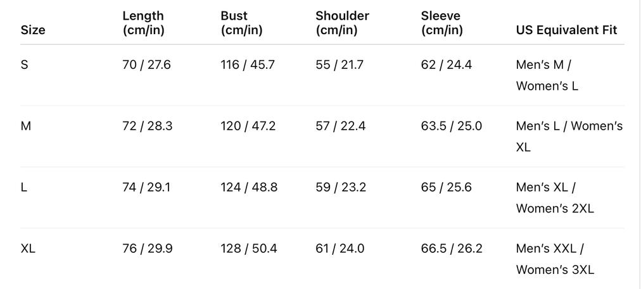This screenshot has height=289, width=641.
Task: Select the Men's XXL / Women's 3XL cell
Action: coord(555,259)
